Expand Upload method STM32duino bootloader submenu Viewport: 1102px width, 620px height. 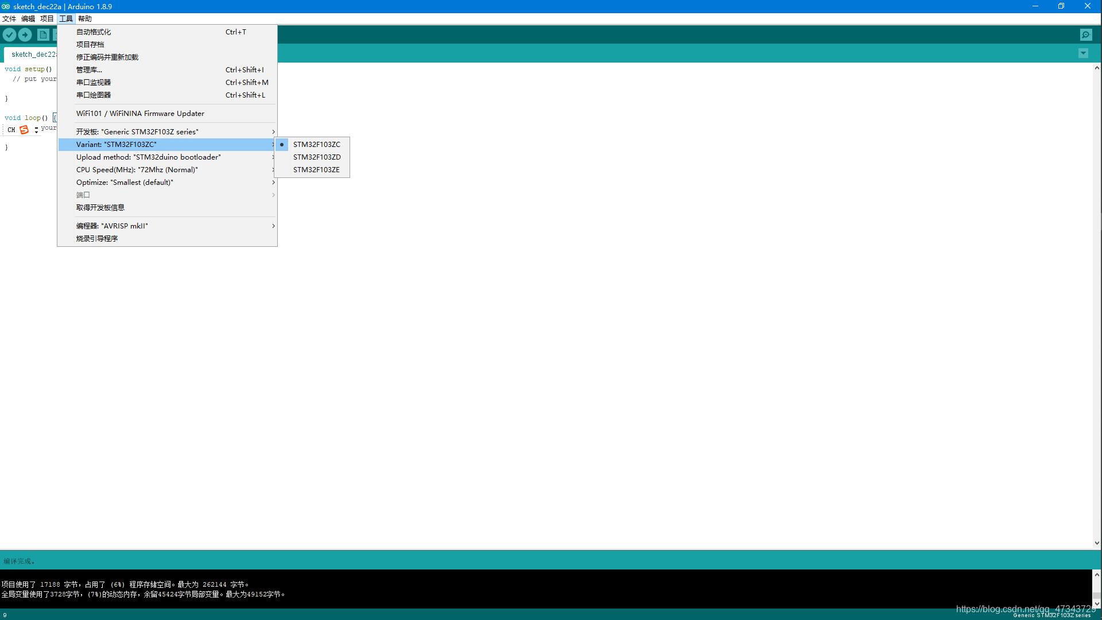tap(167, 157)
